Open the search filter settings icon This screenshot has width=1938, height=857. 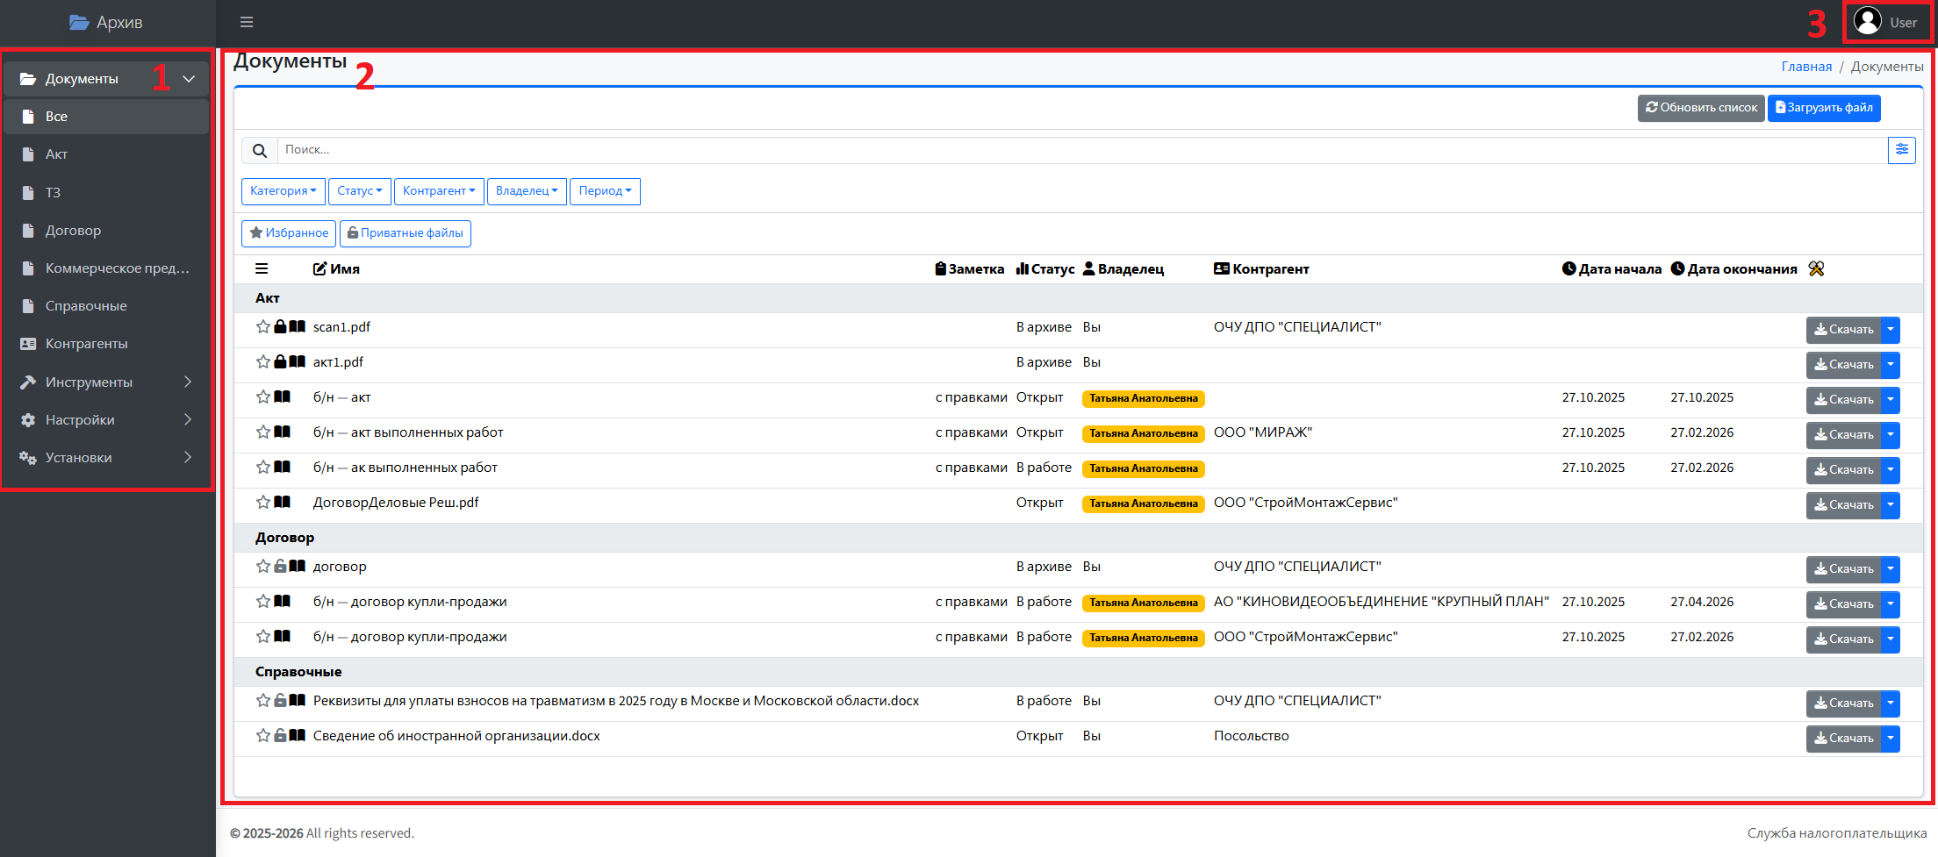point(1901,150)
